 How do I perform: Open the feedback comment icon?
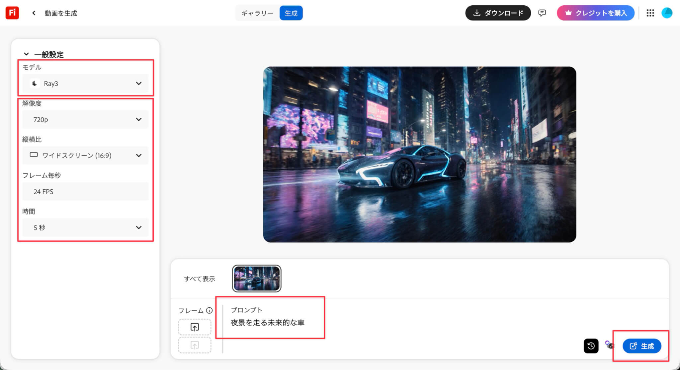(542, 13)
